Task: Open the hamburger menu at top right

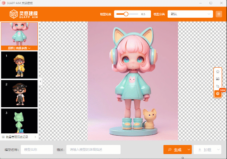Action: [x=219, y=14]
